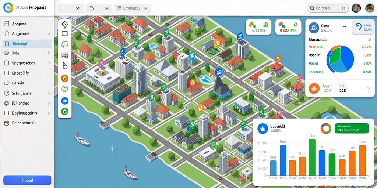This screenshot has width=377, height=188.
Task: Expand the Deyjunuccainis sidebar entry arrow
Action: click(x=49, y=113)
